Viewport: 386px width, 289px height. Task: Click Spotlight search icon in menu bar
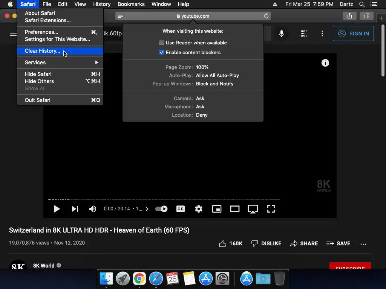(x=361, y=4)
